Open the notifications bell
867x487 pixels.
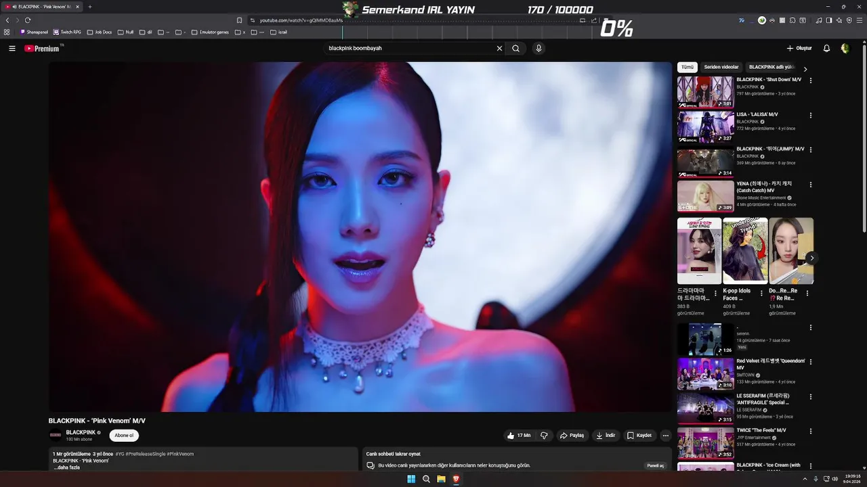coord(826,49)
